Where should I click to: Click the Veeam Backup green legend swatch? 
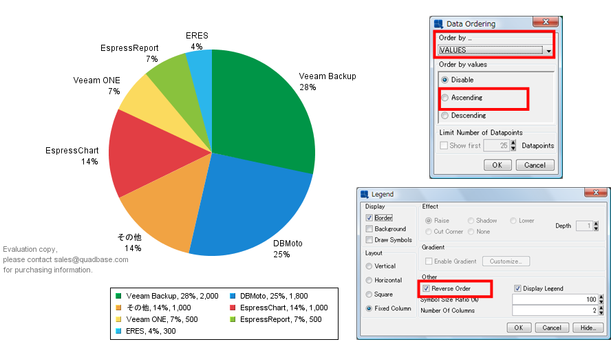point(119,296)
